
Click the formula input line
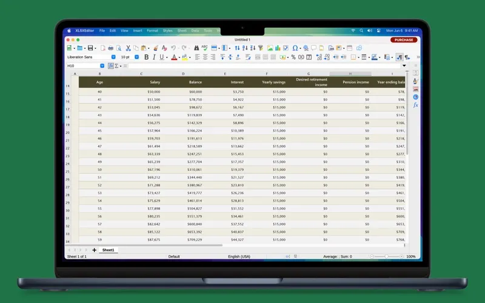click(x=264, y=66)
